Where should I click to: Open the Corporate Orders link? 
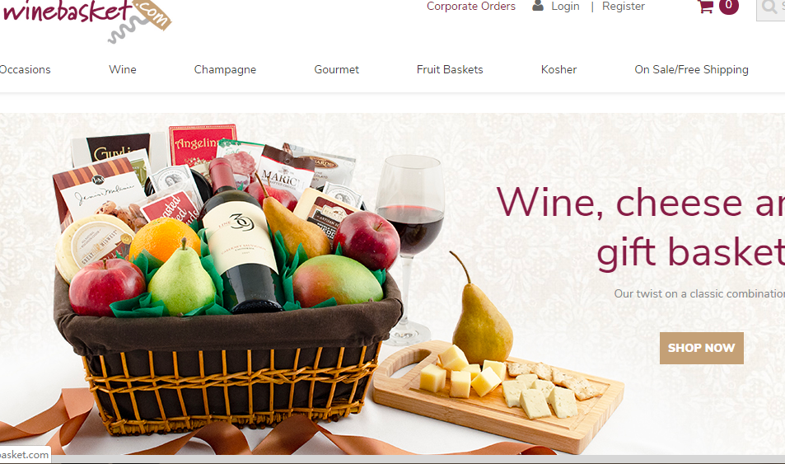[470, 6]
